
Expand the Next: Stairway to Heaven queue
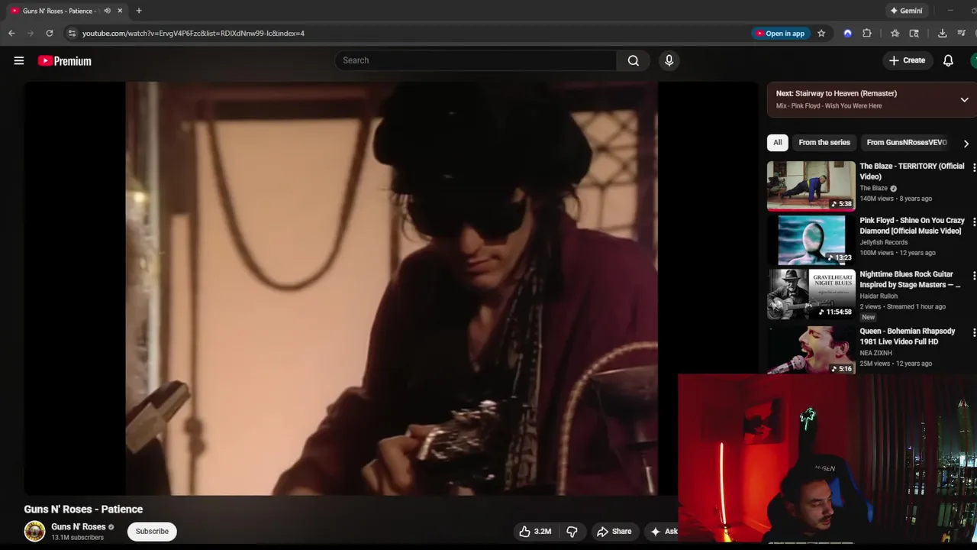pos(964,100)
